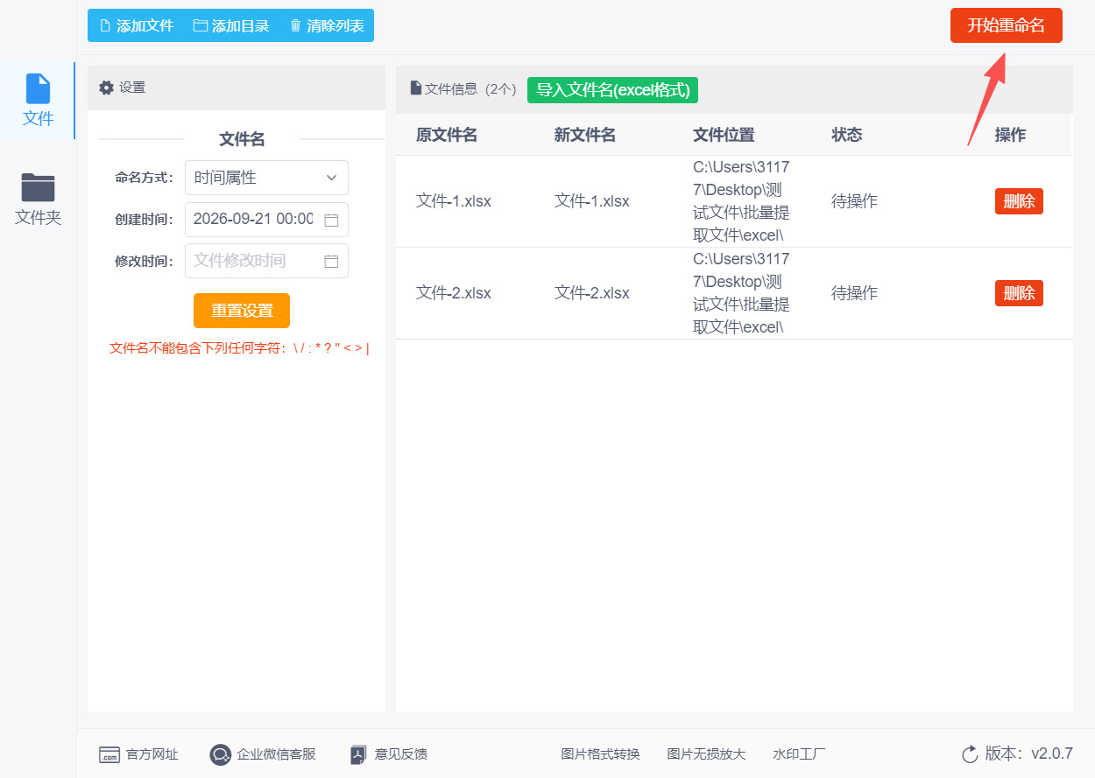
Task: Open the 意见反馈 feedback link
Action: 388,754
